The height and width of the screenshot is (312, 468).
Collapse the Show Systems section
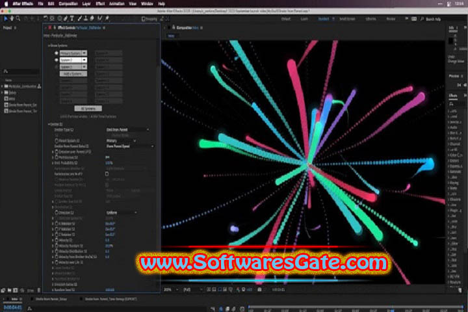49,45
